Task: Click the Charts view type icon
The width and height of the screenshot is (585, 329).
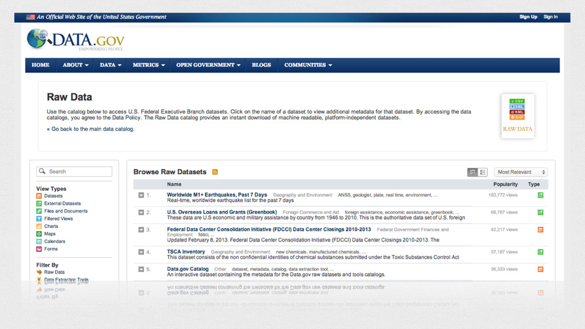Action: pyautogui.click(x=39, y=226)
